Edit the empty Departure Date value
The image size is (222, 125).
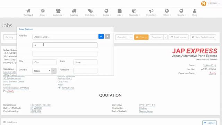[213, 73]
